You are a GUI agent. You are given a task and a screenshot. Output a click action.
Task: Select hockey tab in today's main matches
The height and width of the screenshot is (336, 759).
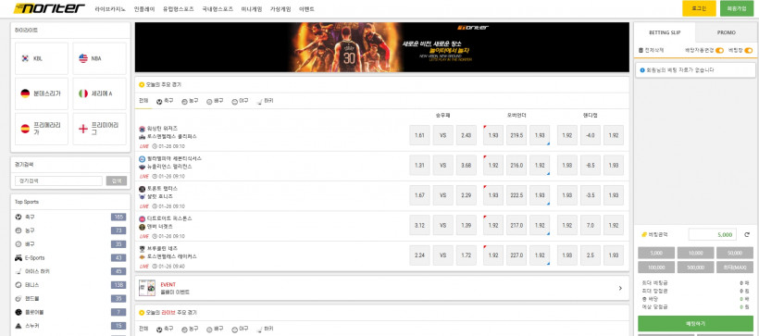pos(265,101)
